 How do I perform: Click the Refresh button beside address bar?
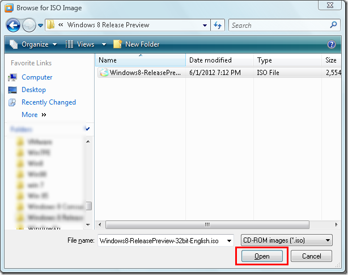pos(218,25)
